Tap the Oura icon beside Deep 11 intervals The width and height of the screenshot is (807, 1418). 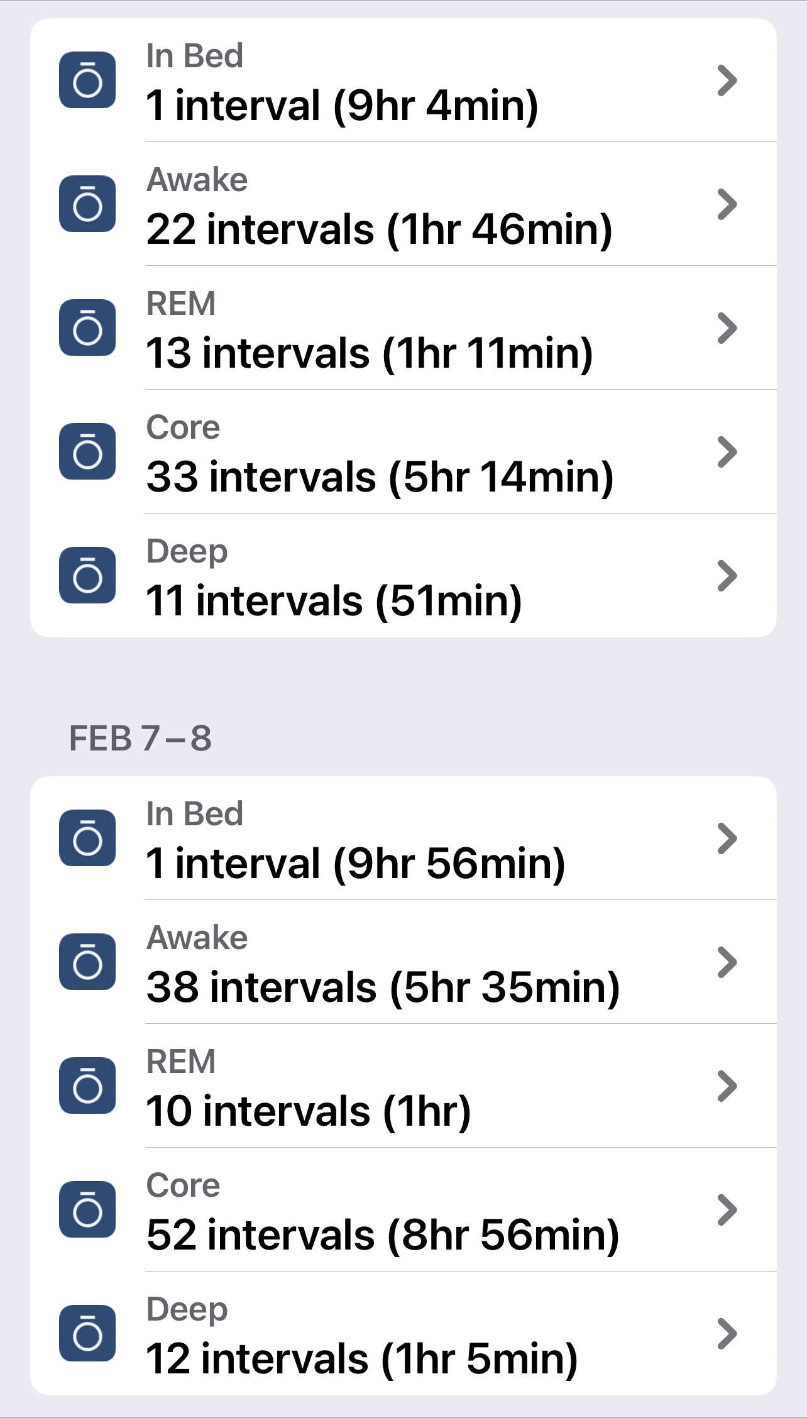pos(87,575)
